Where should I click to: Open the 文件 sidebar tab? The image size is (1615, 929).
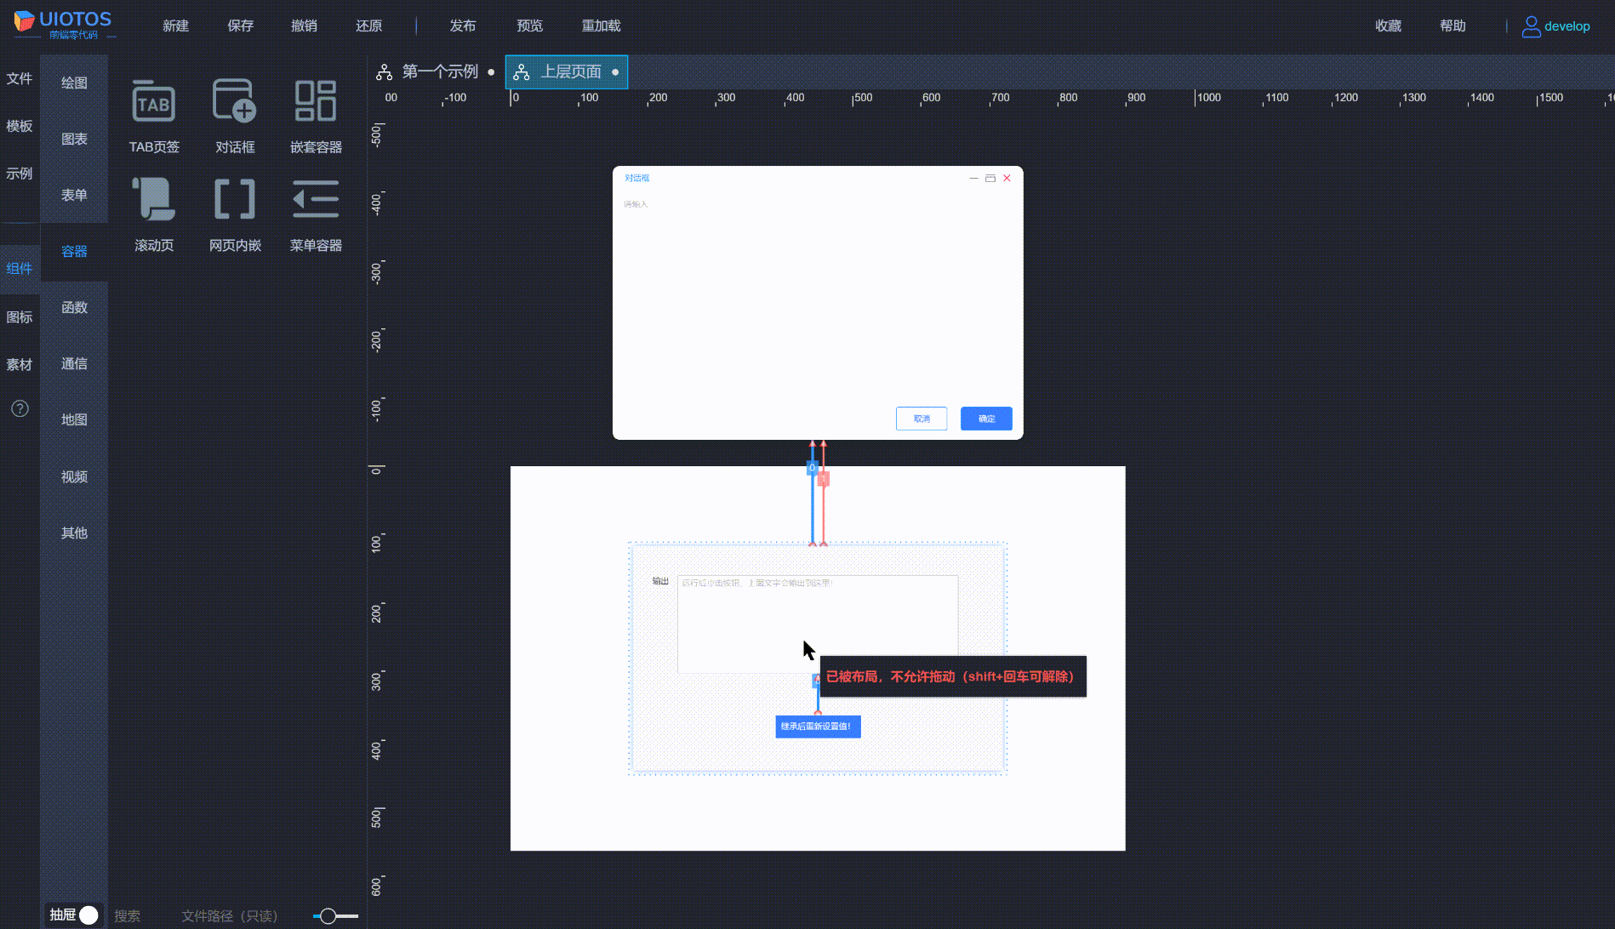click(20, 79)
